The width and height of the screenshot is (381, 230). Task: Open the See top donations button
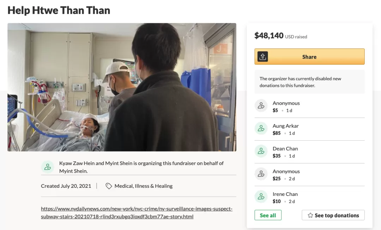(x=333, y=215)
